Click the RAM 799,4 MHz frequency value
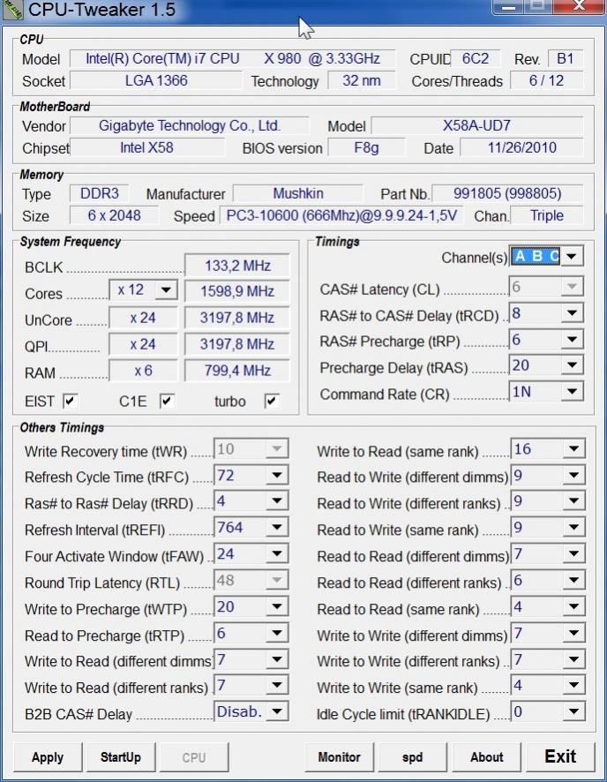Screen dimensions: 607x782 click(x=237, y=371)
